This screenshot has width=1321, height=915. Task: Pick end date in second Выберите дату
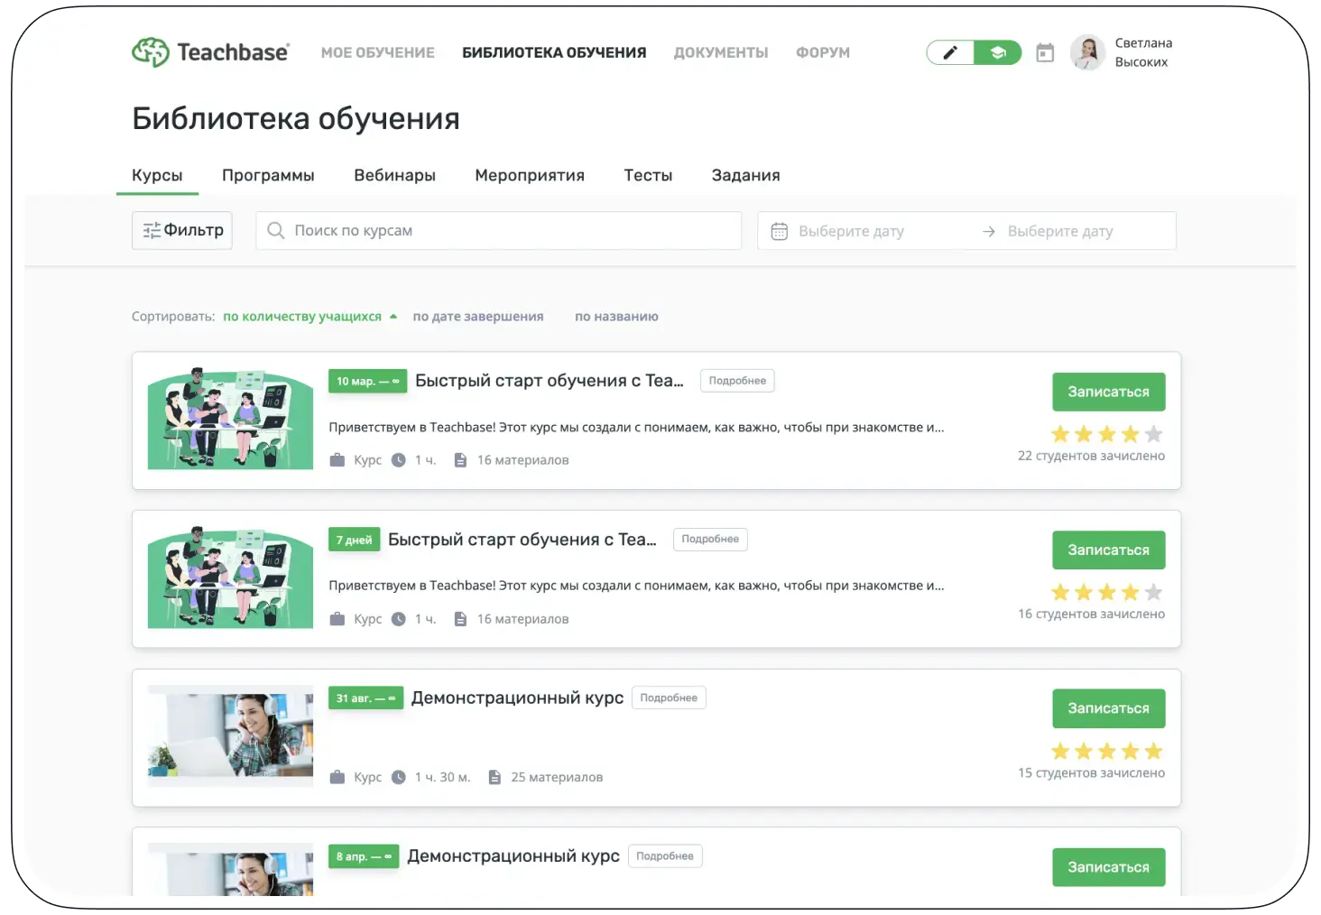(x=1060, y=231)
